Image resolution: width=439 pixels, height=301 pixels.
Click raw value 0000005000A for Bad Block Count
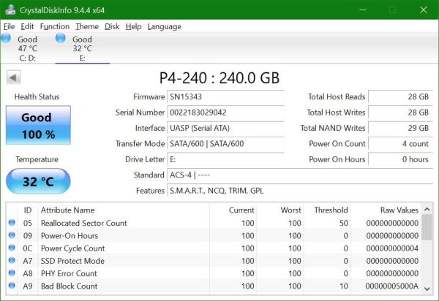392,286
